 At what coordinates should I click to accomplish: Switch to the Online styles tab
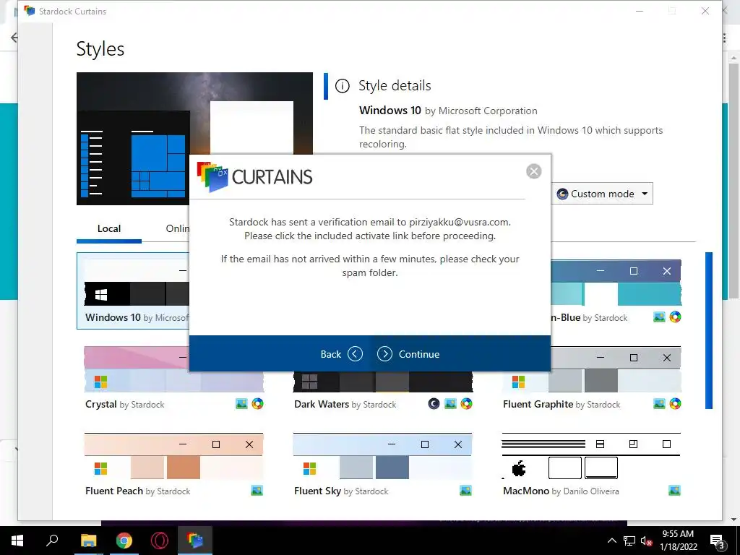(178, 229)
